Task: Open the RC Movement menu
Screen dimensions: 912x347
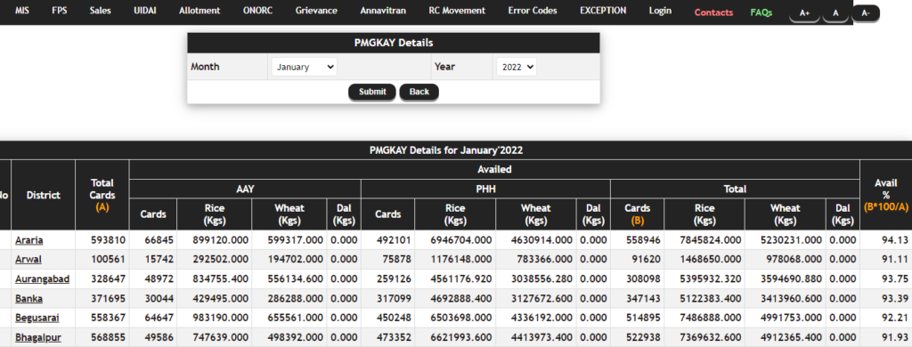Action: (x=457, y=11)
